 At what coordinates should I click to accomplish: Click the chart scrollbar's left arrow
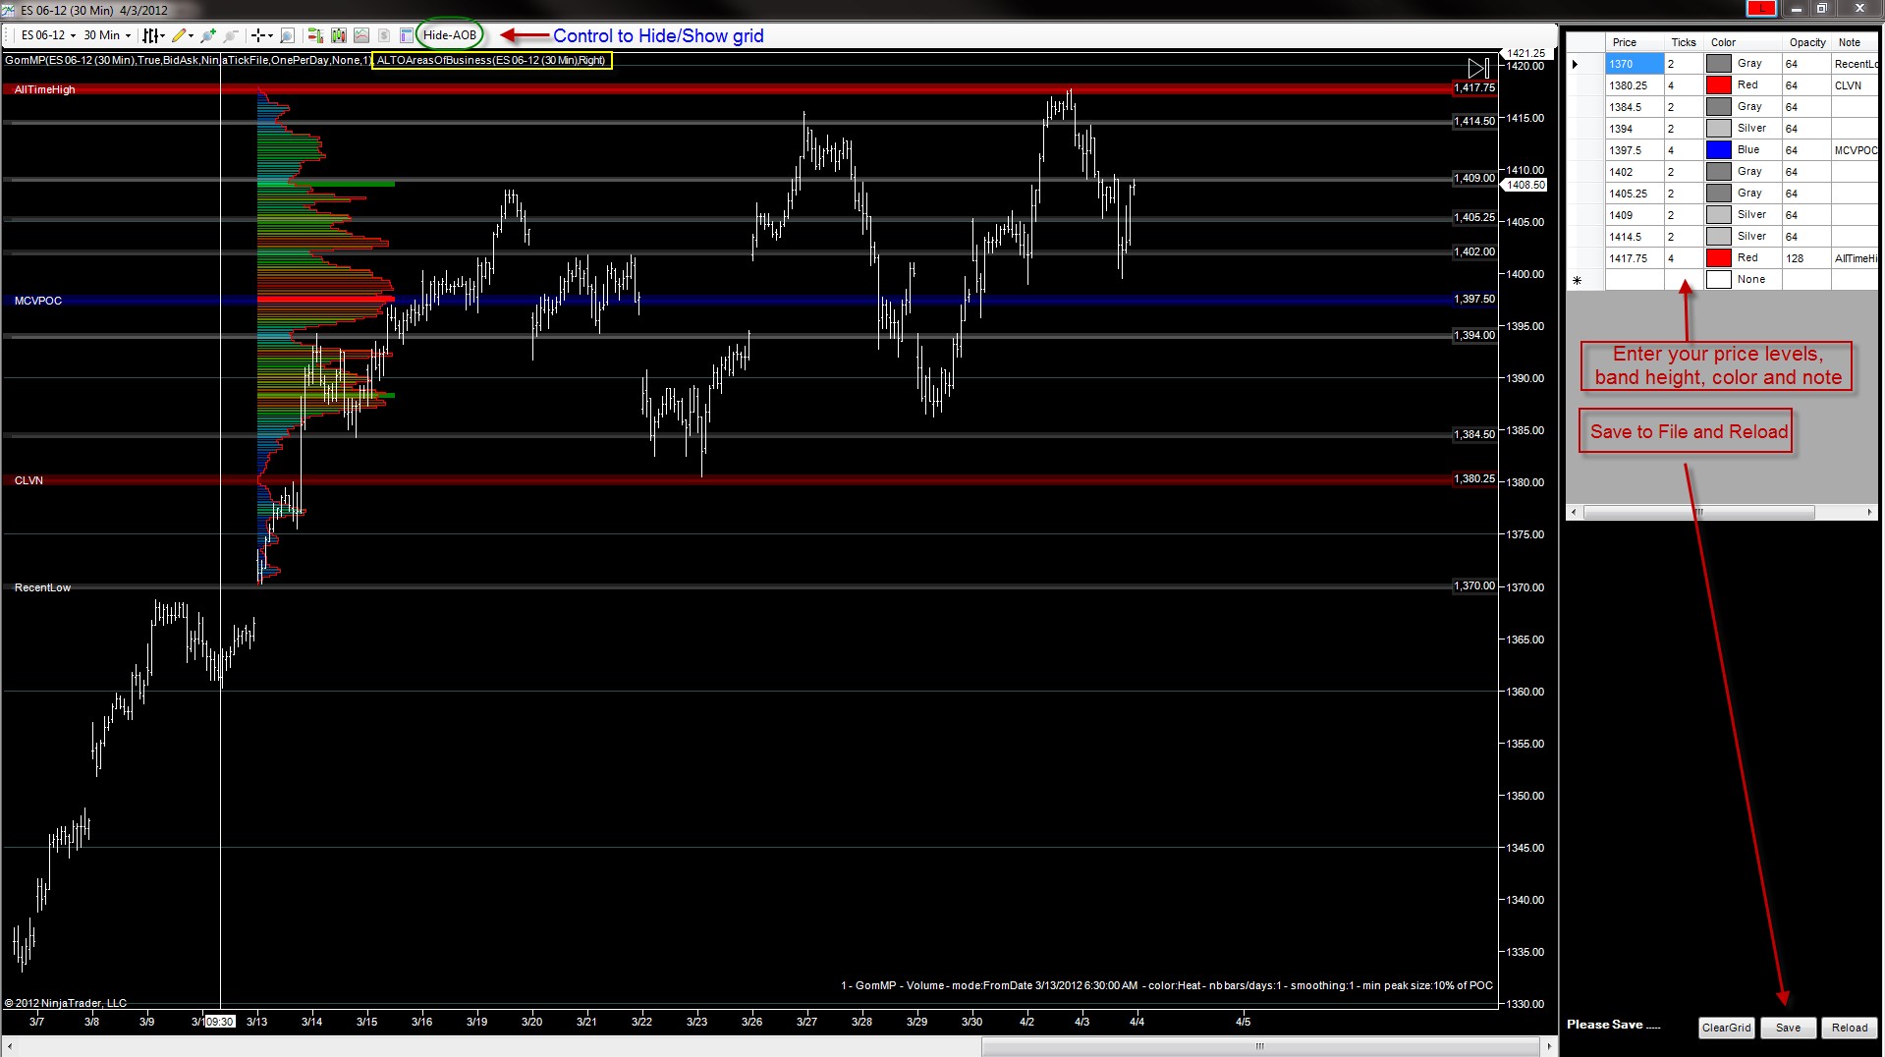pyautogui.click(x=9, y=1045)
